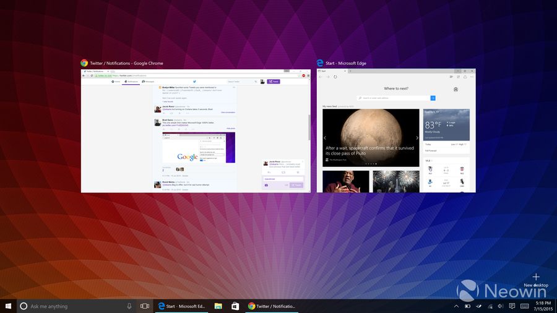Check the battery status tray icon
This screenshot has width=557, height=313.
point(467,306)
